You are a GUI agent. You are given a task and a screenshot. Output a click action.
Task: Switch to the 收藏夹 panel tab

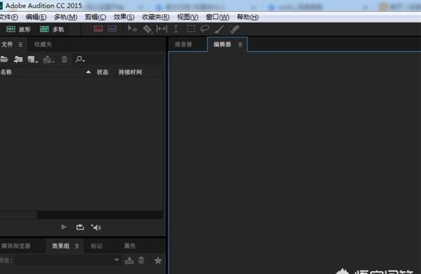pos(43,45)
